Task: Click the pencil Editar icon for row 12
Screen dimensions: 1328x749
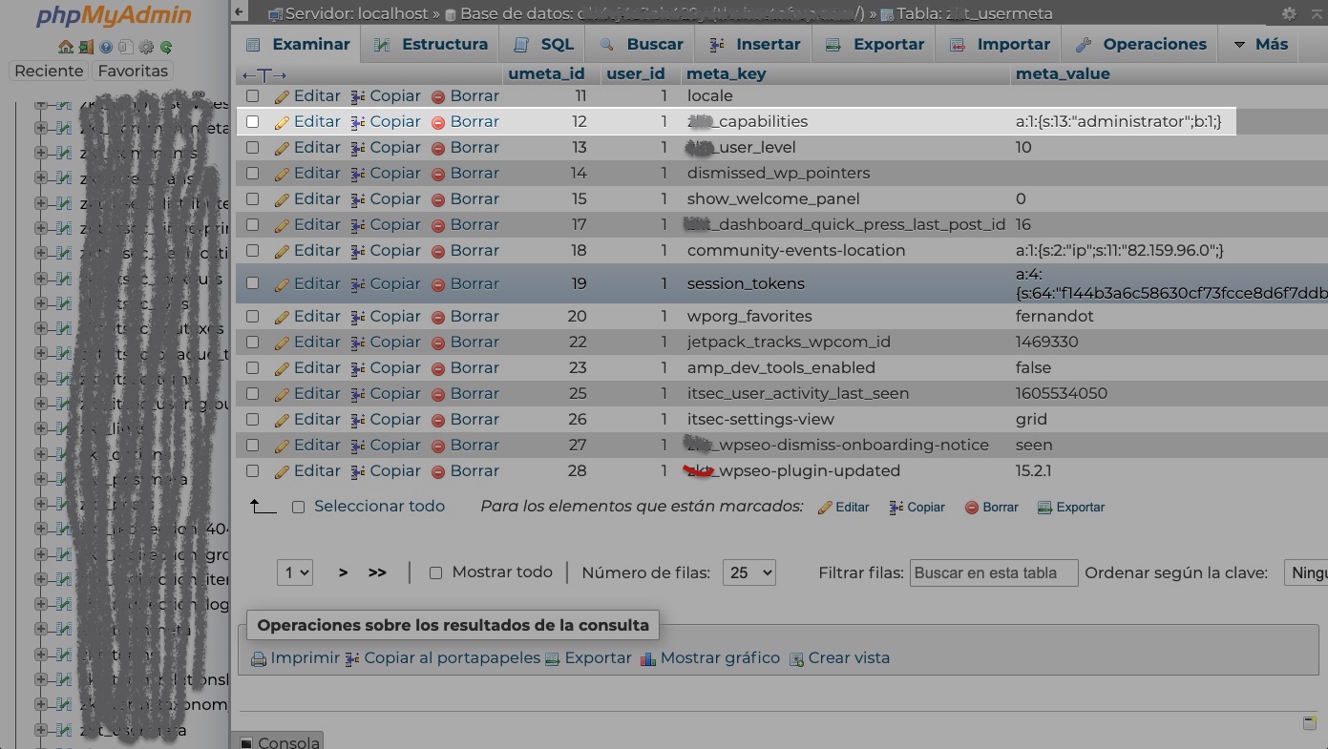Action: pyautogui.click(x=282, y=122)
